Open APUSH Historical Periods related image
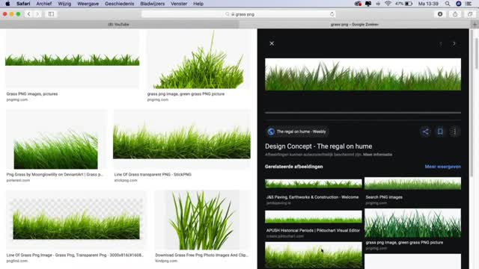Image resolution: width=479 pixels, height=269 pixels. (x=314, y=217)
